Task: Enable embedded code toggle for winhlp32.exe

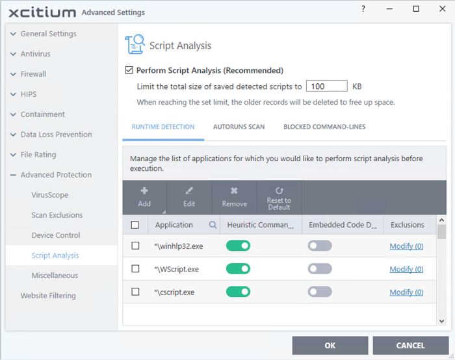Action: [320, 246]
